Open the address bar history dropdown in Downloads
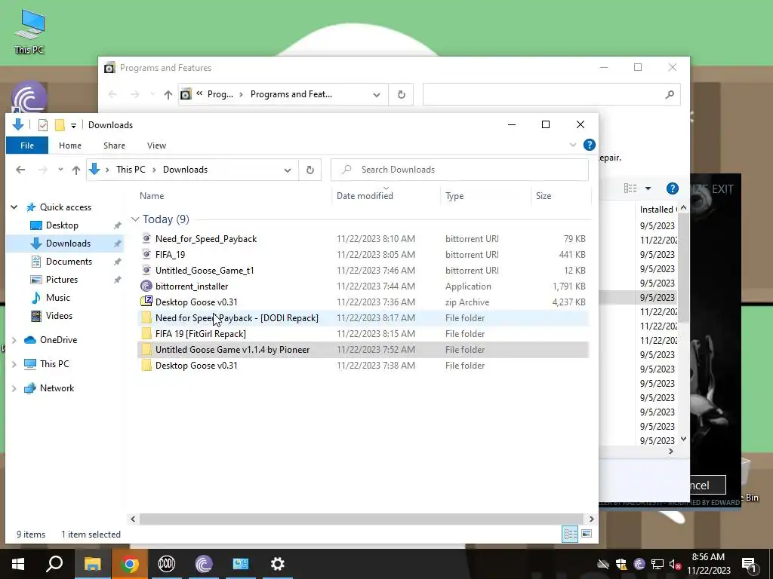 pyautogui.click(x=288, y=170)
